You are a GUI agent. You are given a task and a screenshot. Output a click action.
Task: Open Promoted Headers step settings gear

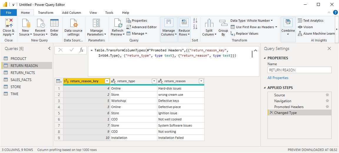[327, 107]
